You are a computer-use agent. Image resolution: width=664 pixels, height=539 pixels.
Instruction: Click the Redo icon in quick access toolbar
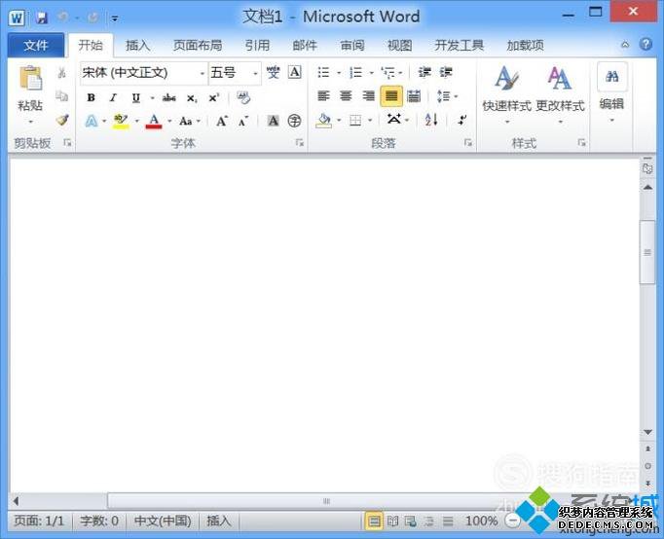[92, 18]
